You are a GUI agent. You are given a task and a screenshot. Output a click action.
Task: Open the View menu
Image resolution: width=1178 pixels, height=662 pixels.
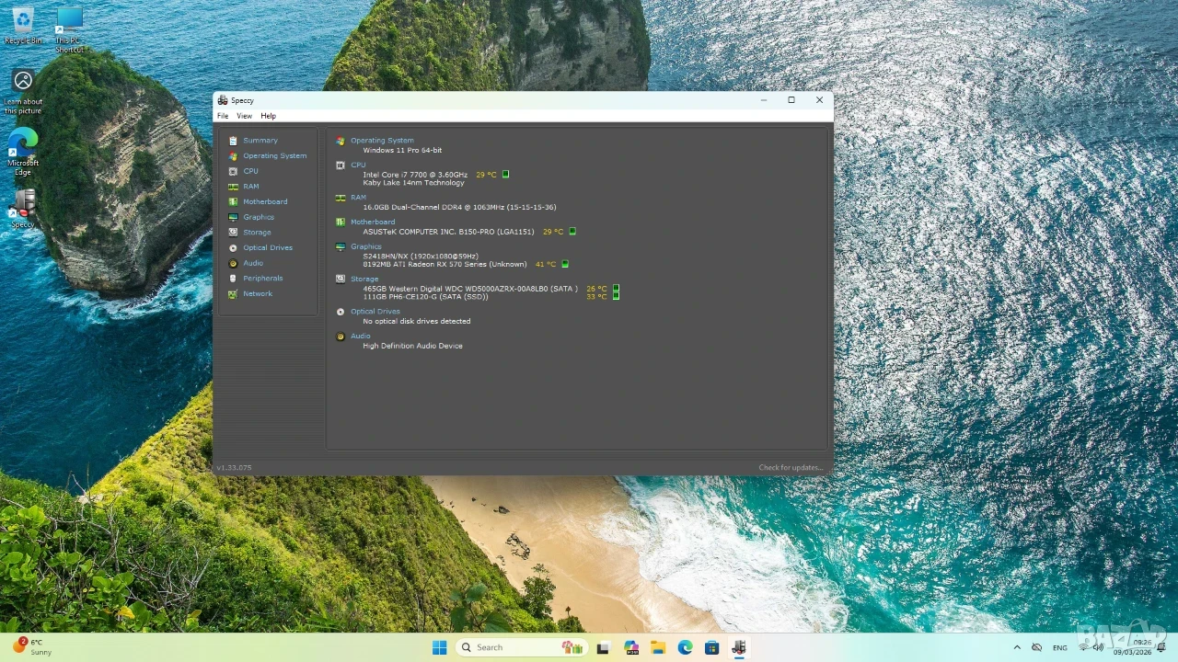[x=244, y=116]
